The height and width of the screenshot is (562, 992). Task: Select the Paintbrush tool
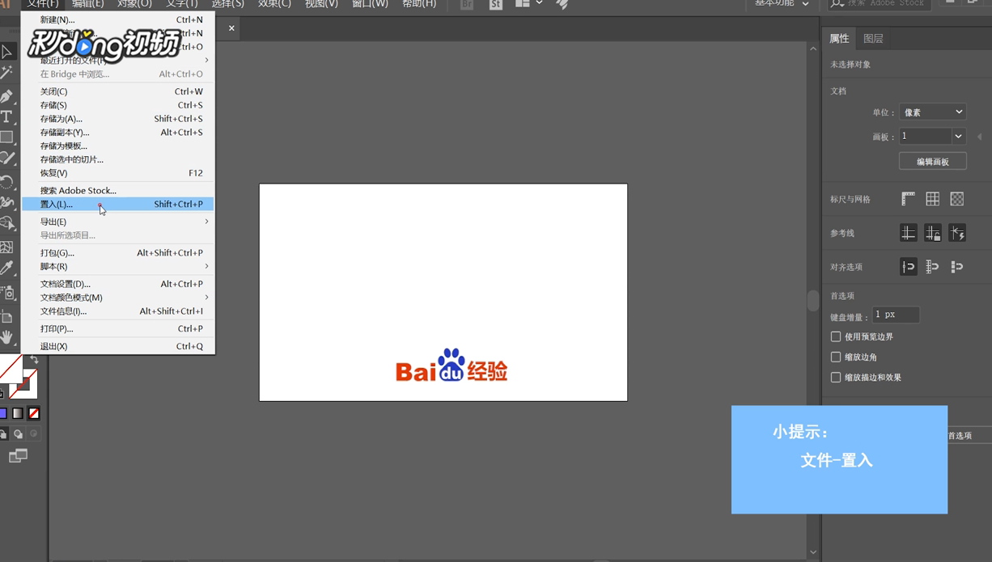(6, 158)
